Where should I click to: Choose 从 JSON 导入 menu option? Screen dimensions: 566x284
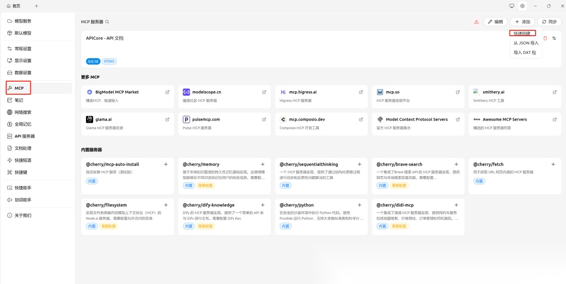(x=526, y=43)
